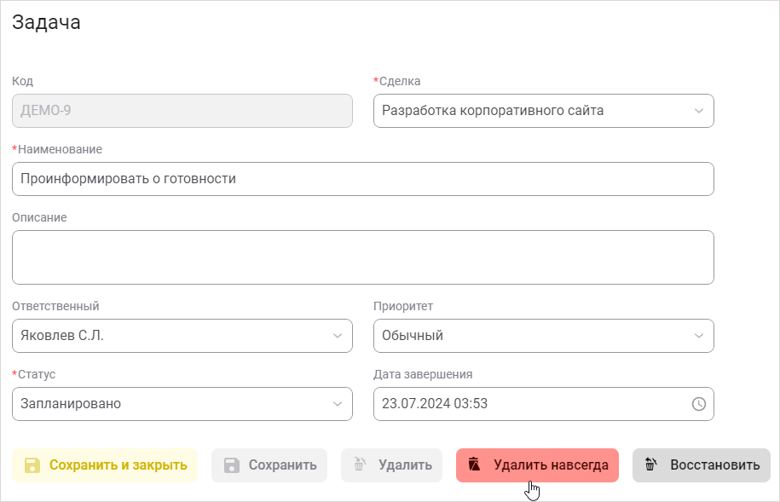Click the trash icon on Удалить button
The height and width of the screenshot is (502, 780).
(x=361, y=465)
